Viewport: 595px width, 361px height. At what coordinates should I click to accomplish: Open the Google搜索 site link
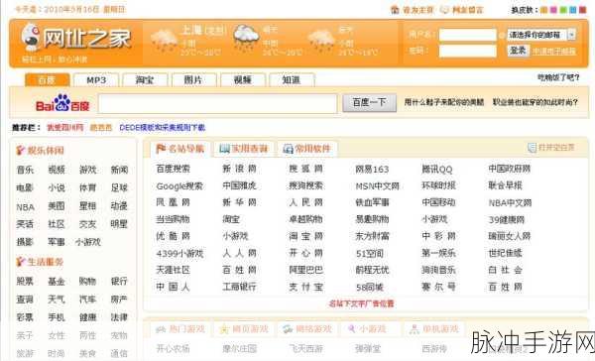179,186
